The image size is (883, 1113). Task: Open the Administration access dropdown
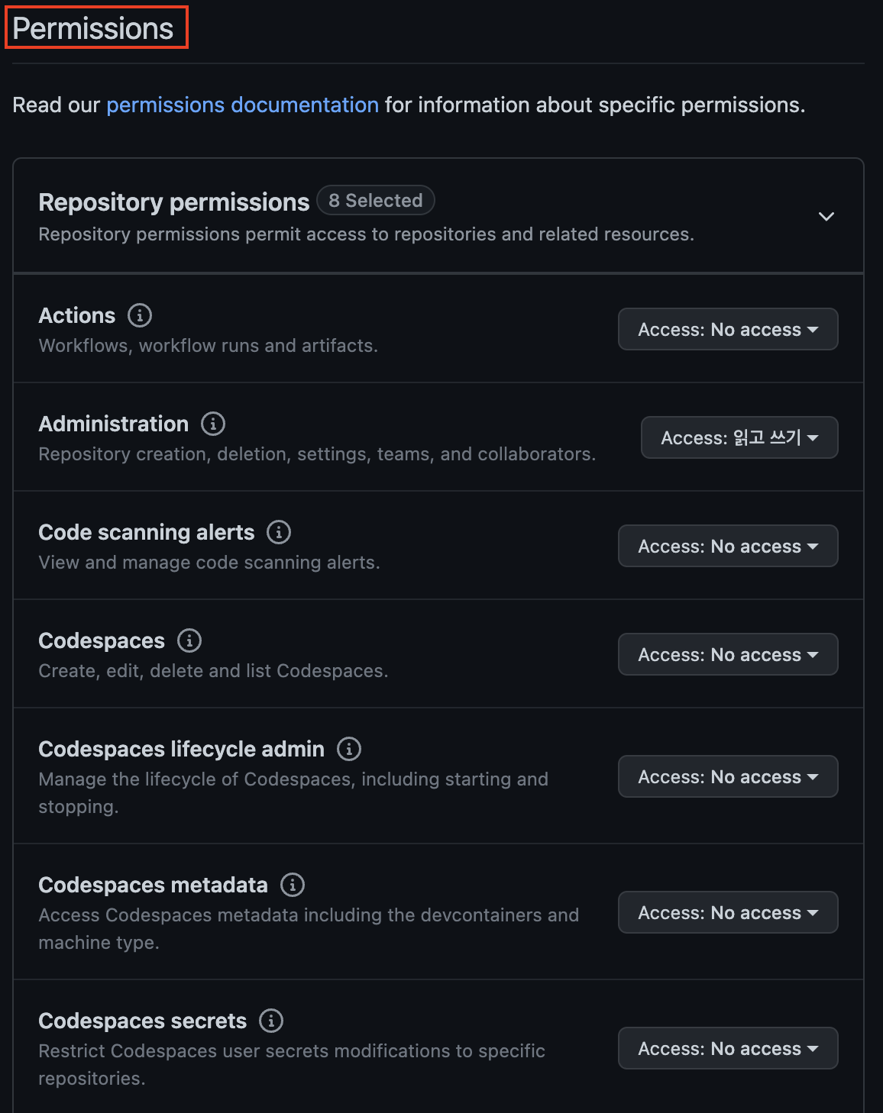coord(739,438)
